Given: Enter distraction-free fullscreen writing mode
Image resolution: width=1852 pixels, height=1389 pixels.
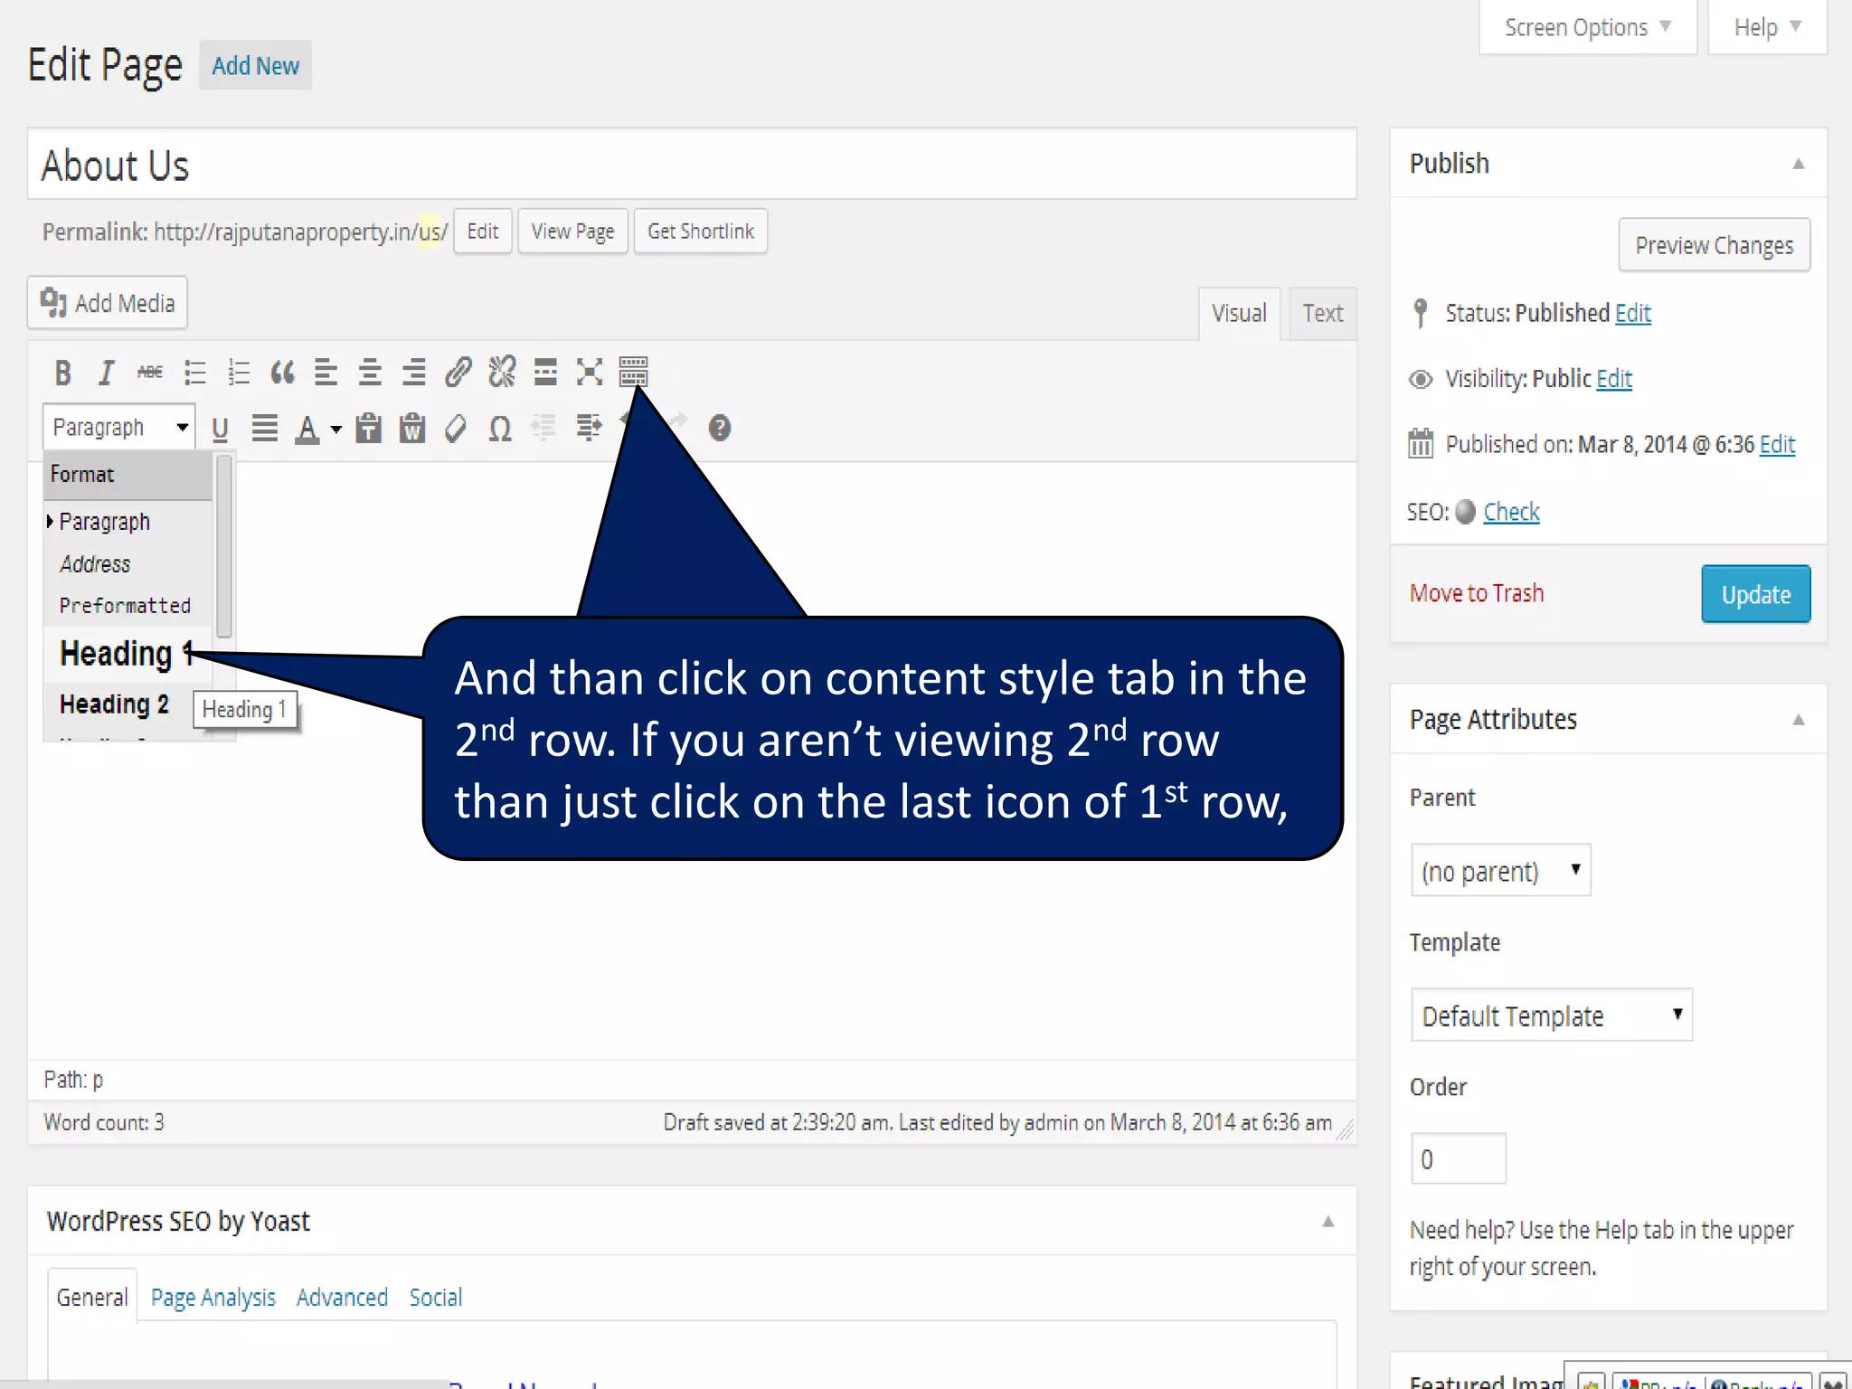Looking at the screenshot, I should pyautogui.click(x=590, y=373).
